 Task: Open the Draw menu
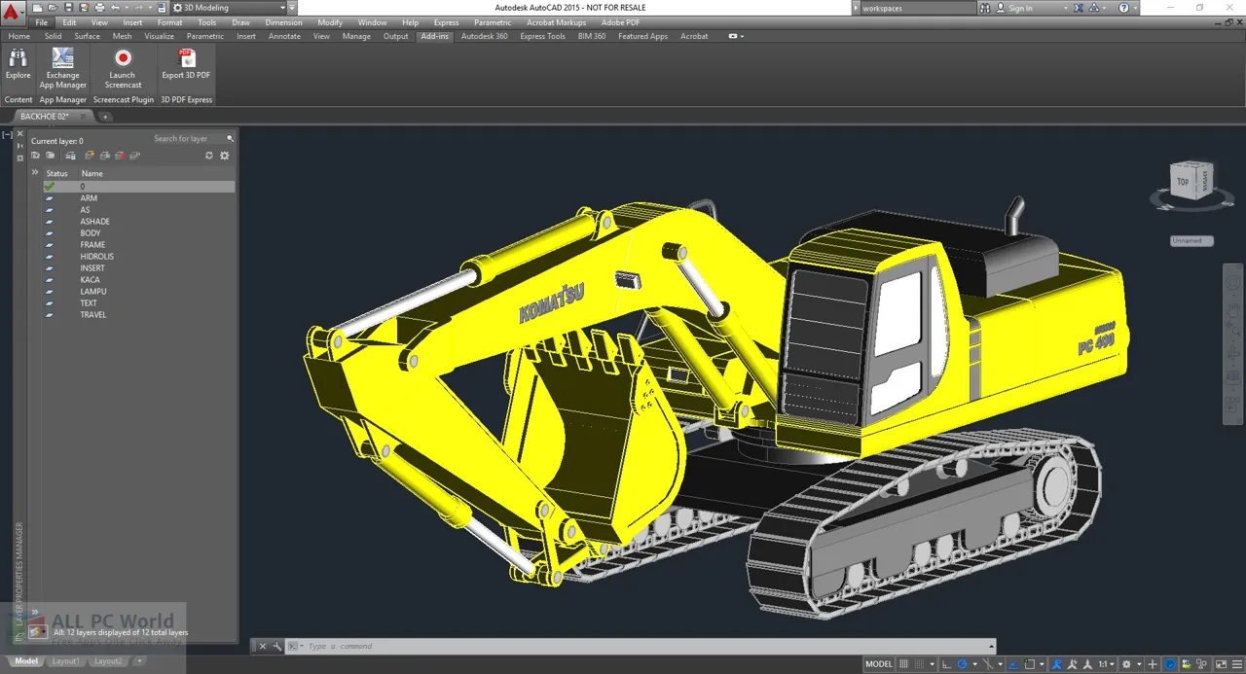tap(240, 22)
